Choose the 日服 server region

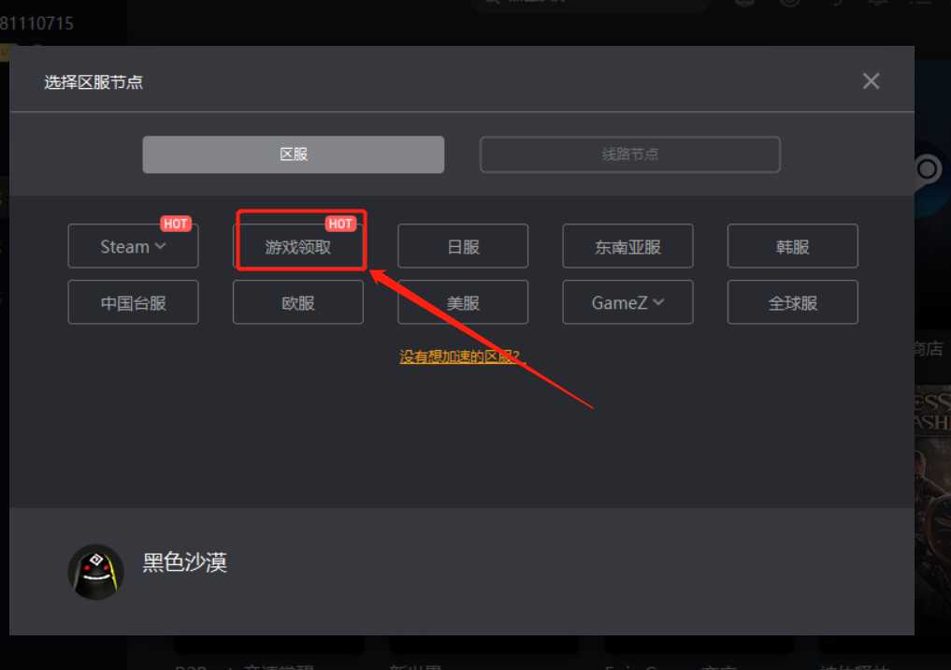[463, 247]
